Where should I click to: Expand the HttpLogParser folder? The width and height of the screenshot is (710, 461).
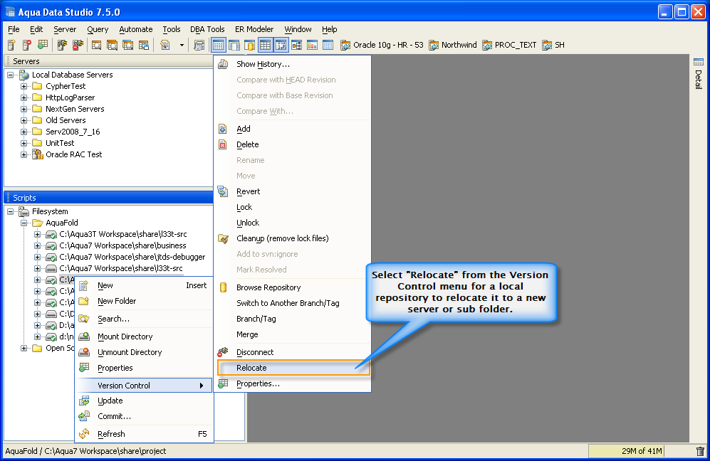click(24, 97)
